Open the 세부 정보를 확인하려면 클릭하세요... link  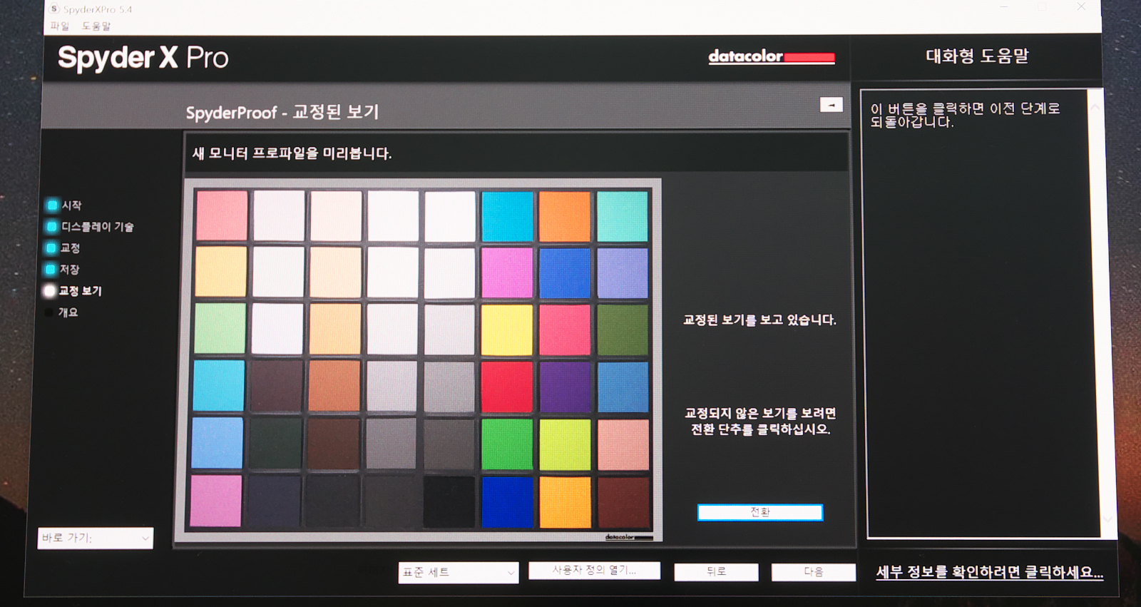coord(989,572)
